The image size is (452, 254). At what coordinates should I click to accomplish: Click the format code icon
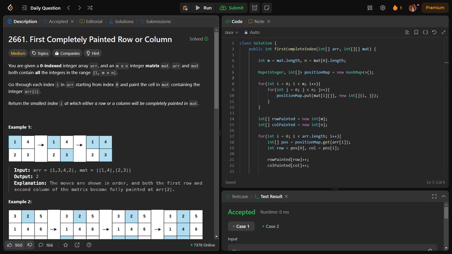[x=407, y=32]
